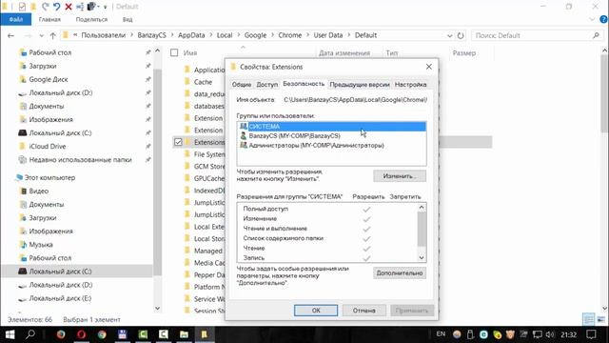Open the Главная ribbon tab

(x=49, y=19)
